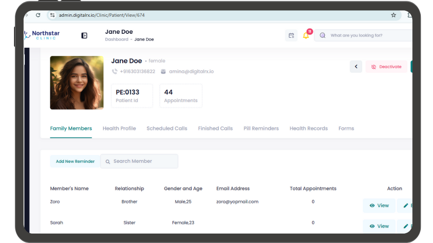Click Jane Doe's profile photo
The width and height of the screenshot is (433, 243).
[77, 83]
